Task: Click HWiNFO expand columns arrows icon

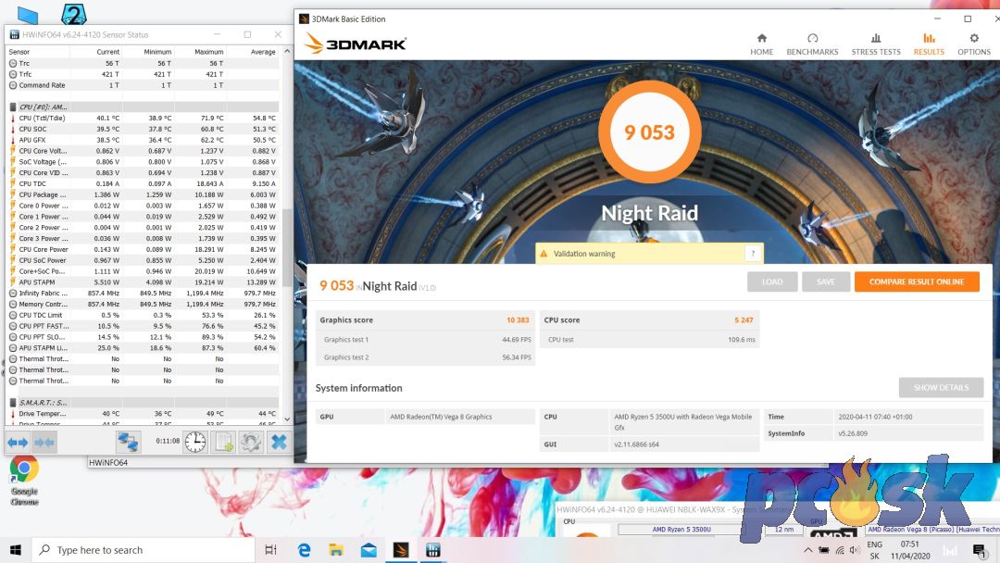Action: [18, 442]
